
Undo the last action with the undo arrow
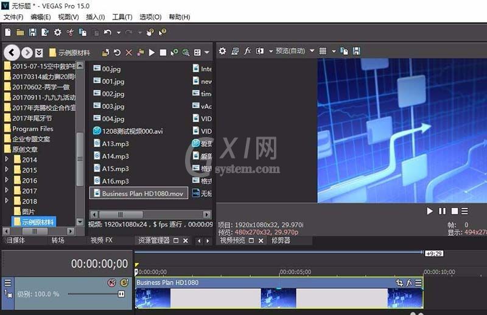coord(108,32)
